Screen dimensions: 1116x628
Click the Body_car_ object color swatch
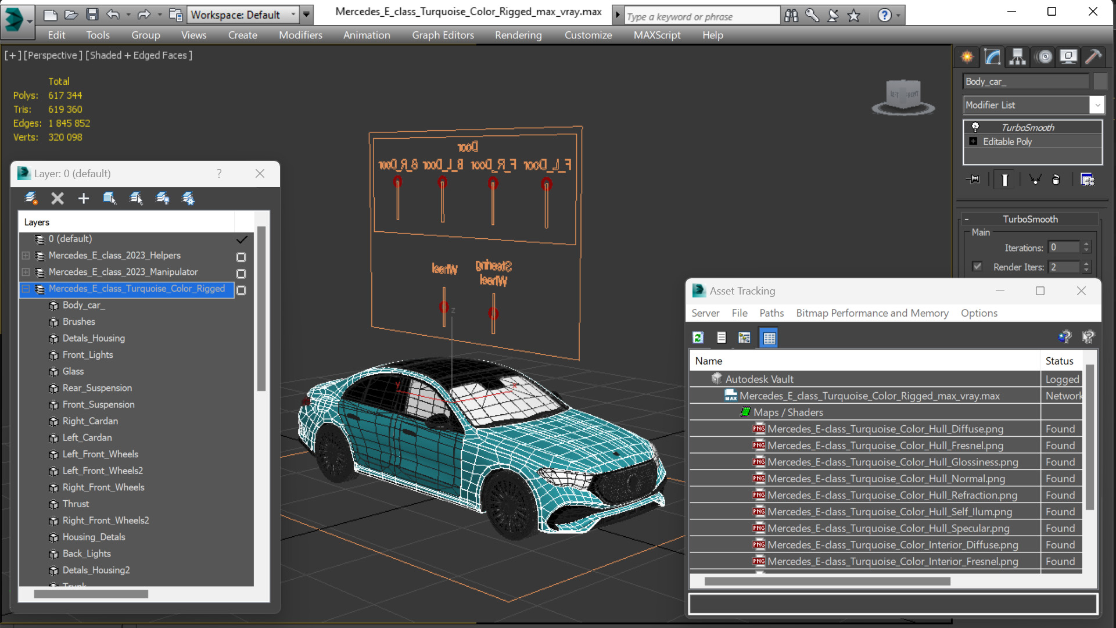1100,81
